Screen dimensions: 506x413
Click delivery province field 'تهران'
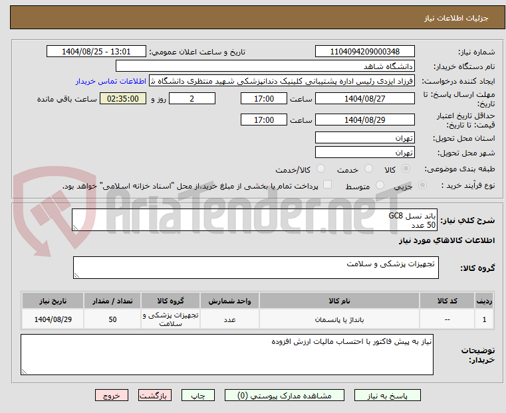click(364, 137)
